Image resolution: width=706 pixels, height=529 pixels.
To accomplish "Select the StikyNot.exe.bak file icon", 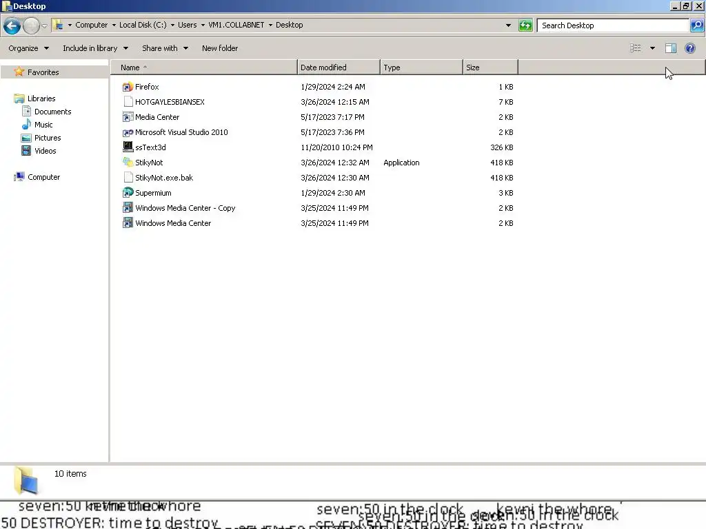I will 128,178.
